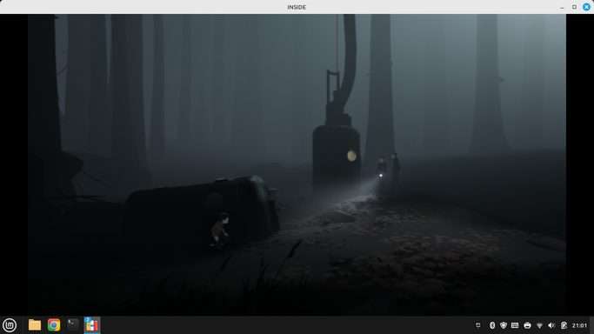Viewport: 594px width, 334px height.
Task: Launch the Terminal from the panel
Action: [73, 325]
